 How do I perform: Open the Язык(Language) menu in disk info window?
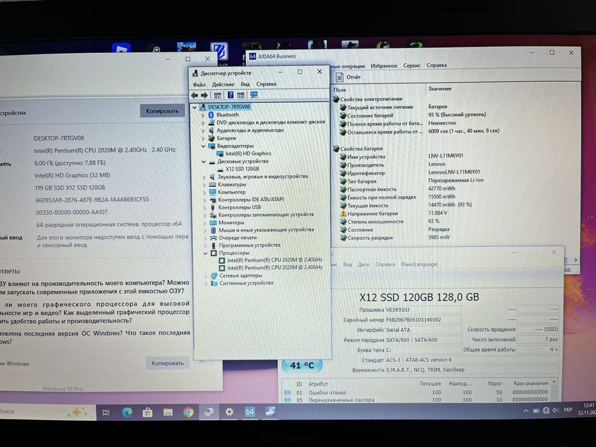coord(419,264)
